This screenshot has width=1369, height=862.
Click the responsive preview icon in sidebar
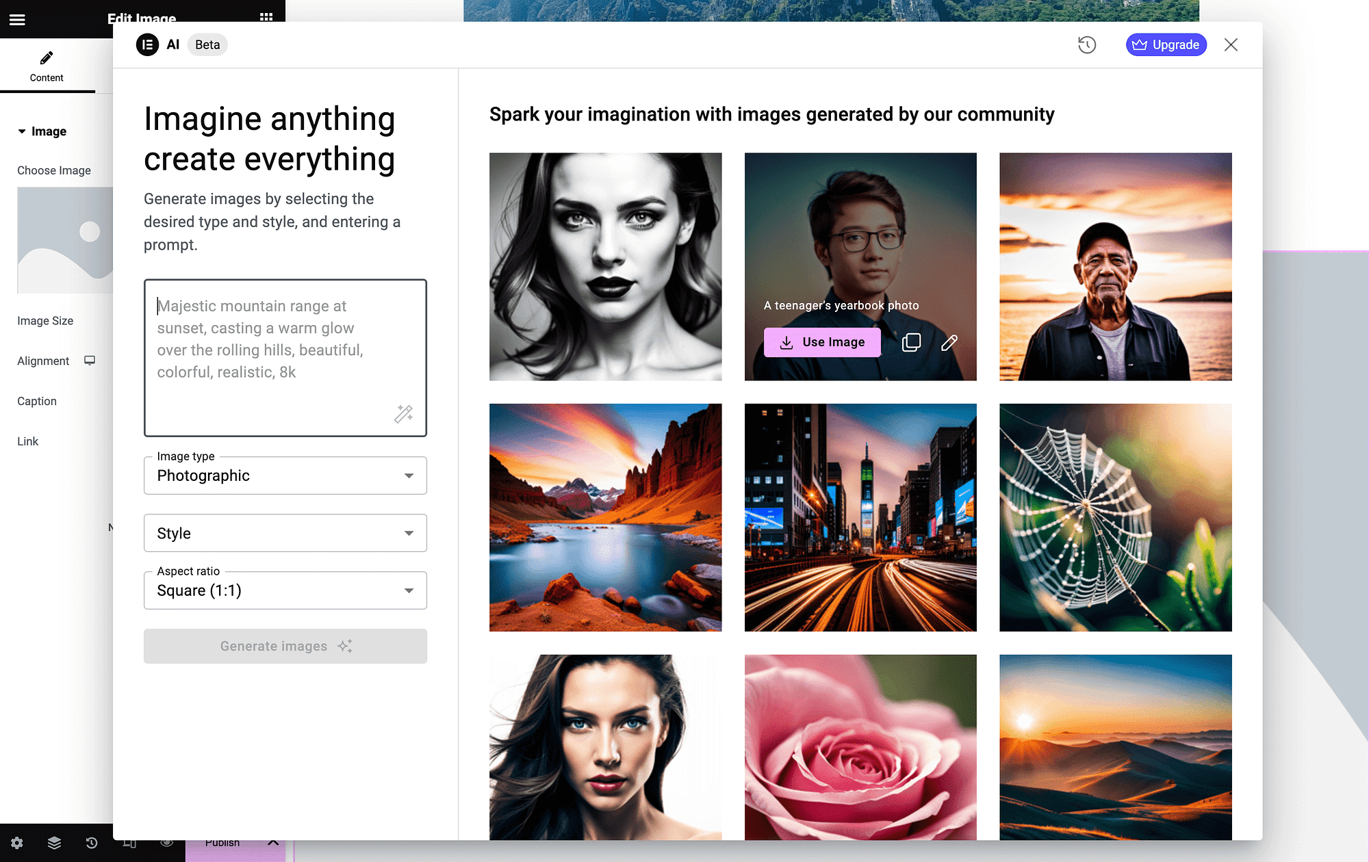[x=128, y=841]
